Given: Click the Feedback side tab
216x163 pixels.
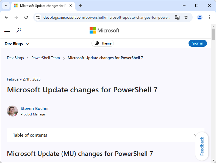Looking at the screenshot, I should pyautogui.click(x=202, y=146).
